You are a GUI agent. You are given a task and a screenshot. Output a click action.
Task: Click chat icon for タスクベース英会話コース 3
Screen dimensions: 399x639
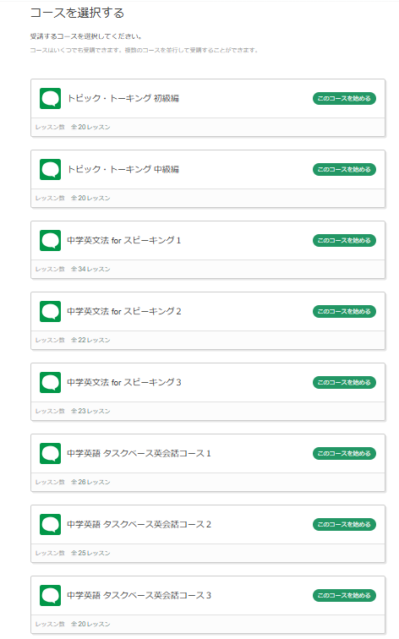coord(50,595)
